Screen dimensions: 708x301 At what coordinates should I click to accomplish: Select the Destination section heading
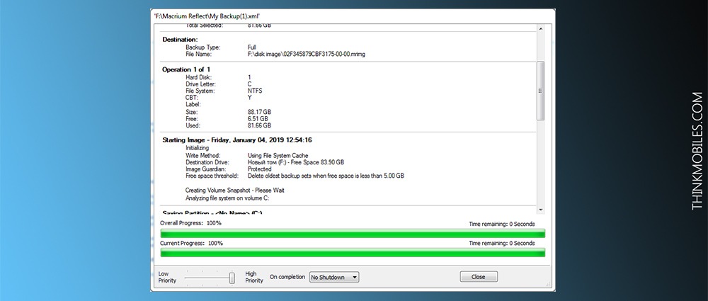(x=180, y=40)
